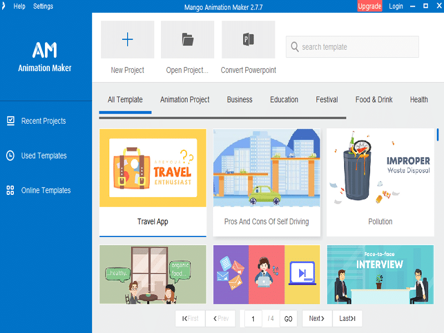Open the Settings menu
This screenshot has height=333, width=444.
(43, 6)
